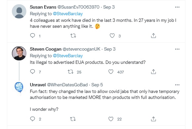Viewport: 192px width, 129px height.
Task: Open Steven Coogan's profile picture
Action: pyautogui.click(x=19, y=53)
